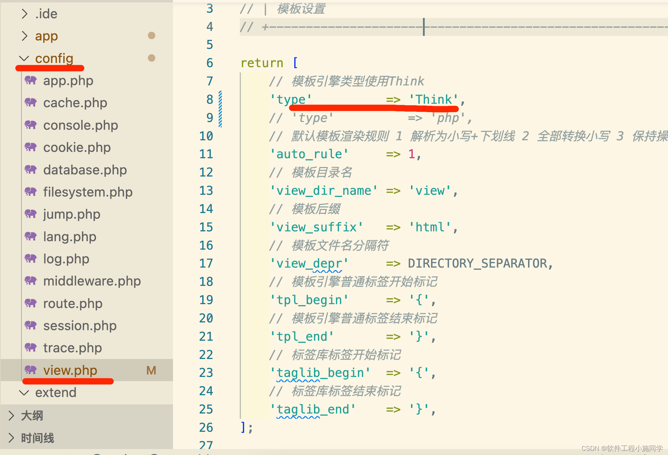668x455 pixels.
Task: Open session.php from the sidebar
Action: click(80, 325)
